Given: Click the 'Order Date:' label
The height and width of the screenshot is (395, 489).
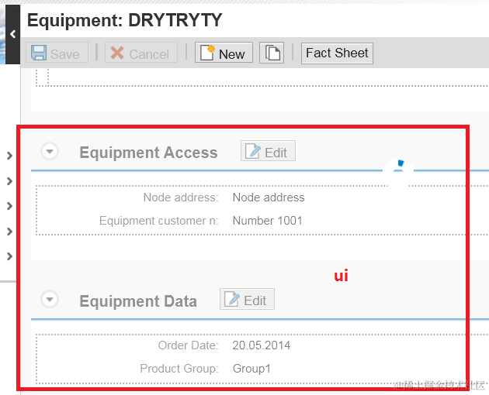Looking at the screenshot, I should point(188,345).
